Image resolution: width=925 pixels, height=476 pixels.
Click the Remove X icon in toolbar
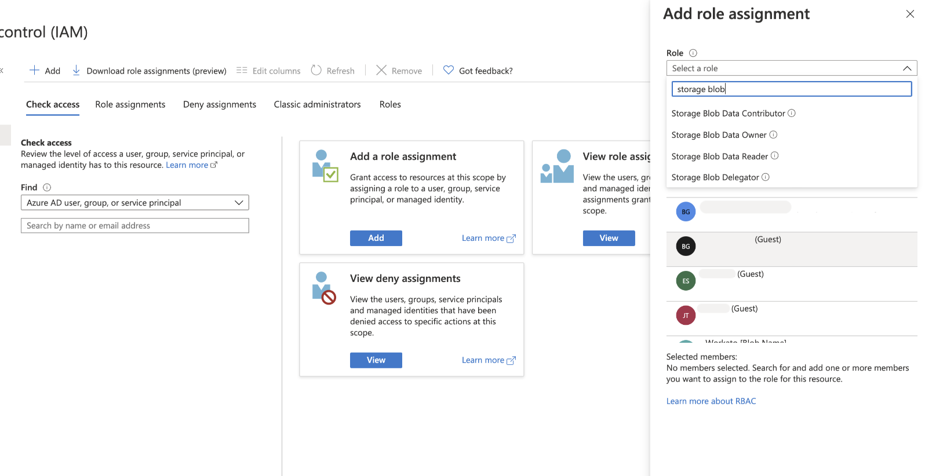(x=381, y=70)
